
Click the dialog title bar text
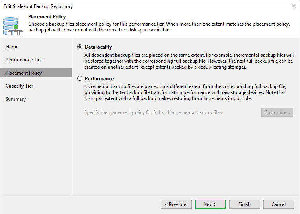[x=38, y=6]
